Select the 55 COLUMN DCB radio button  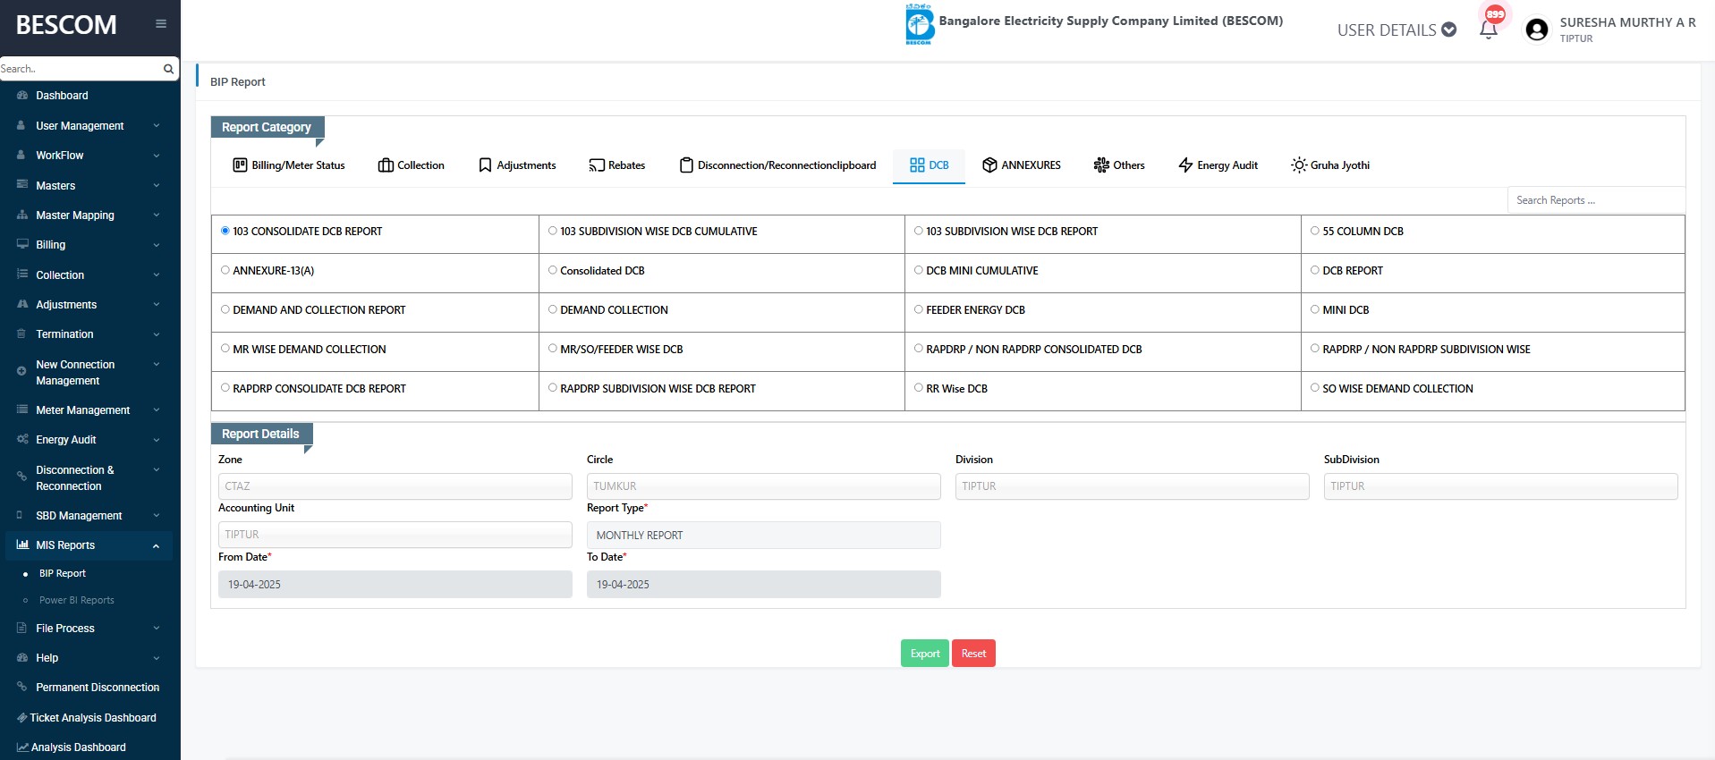click(x=1315, y=231)
